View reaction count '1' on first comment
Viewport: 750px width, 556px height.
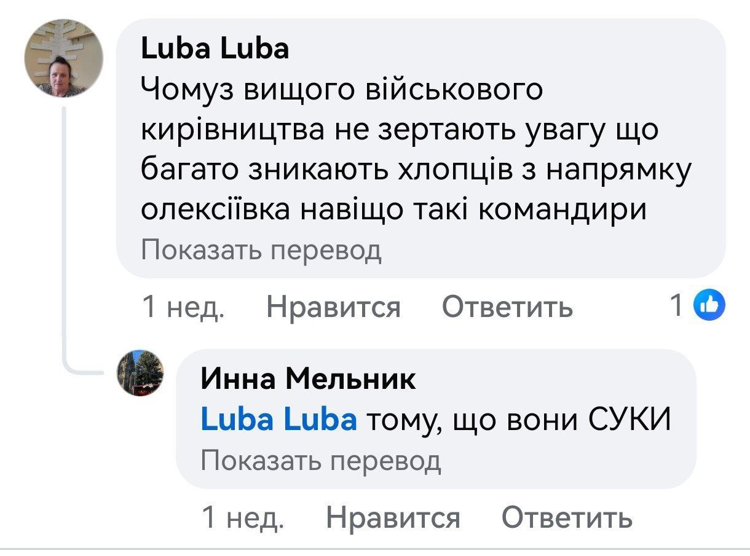coord(676,305)
